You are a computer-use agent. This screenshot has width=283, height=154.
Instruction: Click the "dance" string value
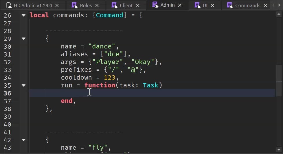pos(102,46)
